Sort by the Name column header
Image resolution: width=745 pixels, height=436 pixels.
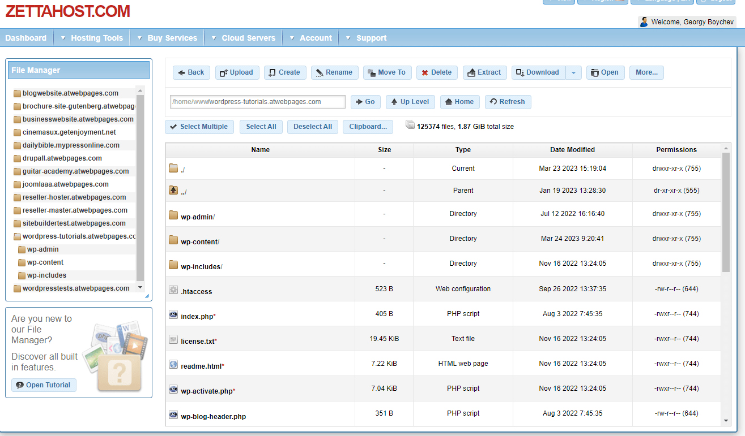[260, 150]
